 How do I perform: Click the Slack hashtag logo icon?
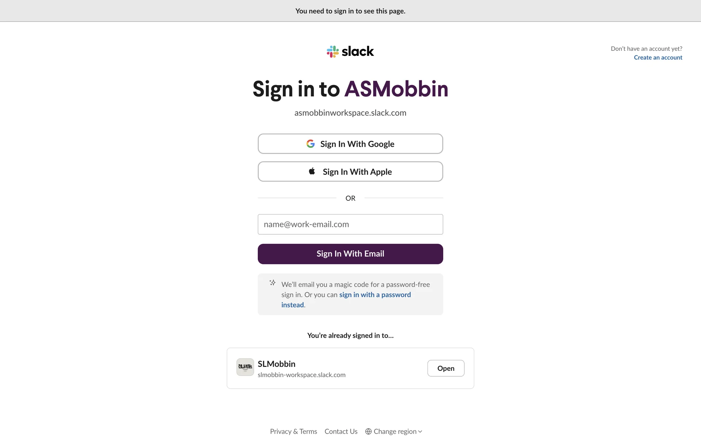333,51
